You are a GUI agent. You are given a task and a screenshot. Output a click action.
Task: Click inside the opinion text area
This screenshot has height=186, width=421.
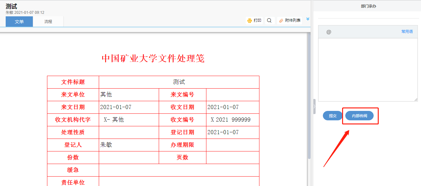click(368, 70)
